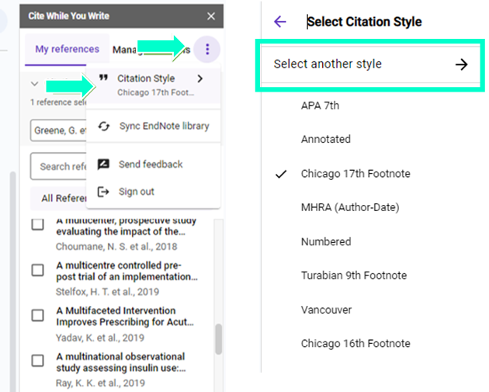Check the Choumane 2018 reference checkbox
This screenshot has width=489, height=392.
[37, 225]
